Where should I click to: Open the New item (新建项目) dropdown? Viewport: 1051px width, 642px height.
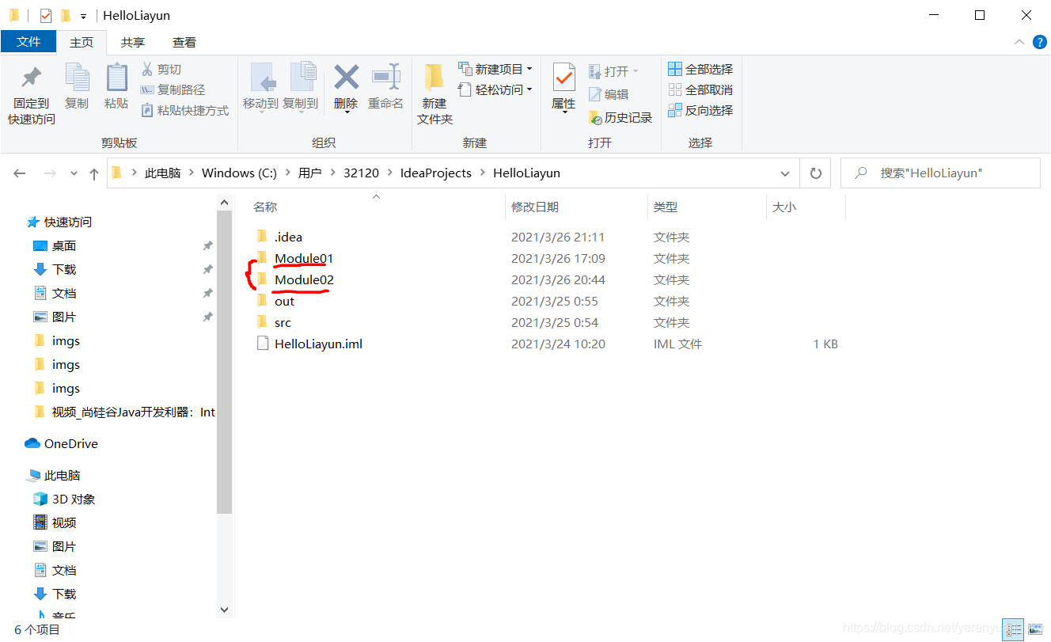(x=495, y=70)
